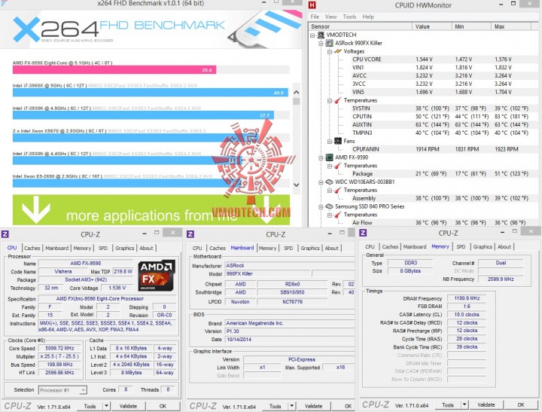The height and width of the screenshot is (412, 542).
Task: Click the purple Z icon of middle CPU-Z
Action: coord(190,234)
